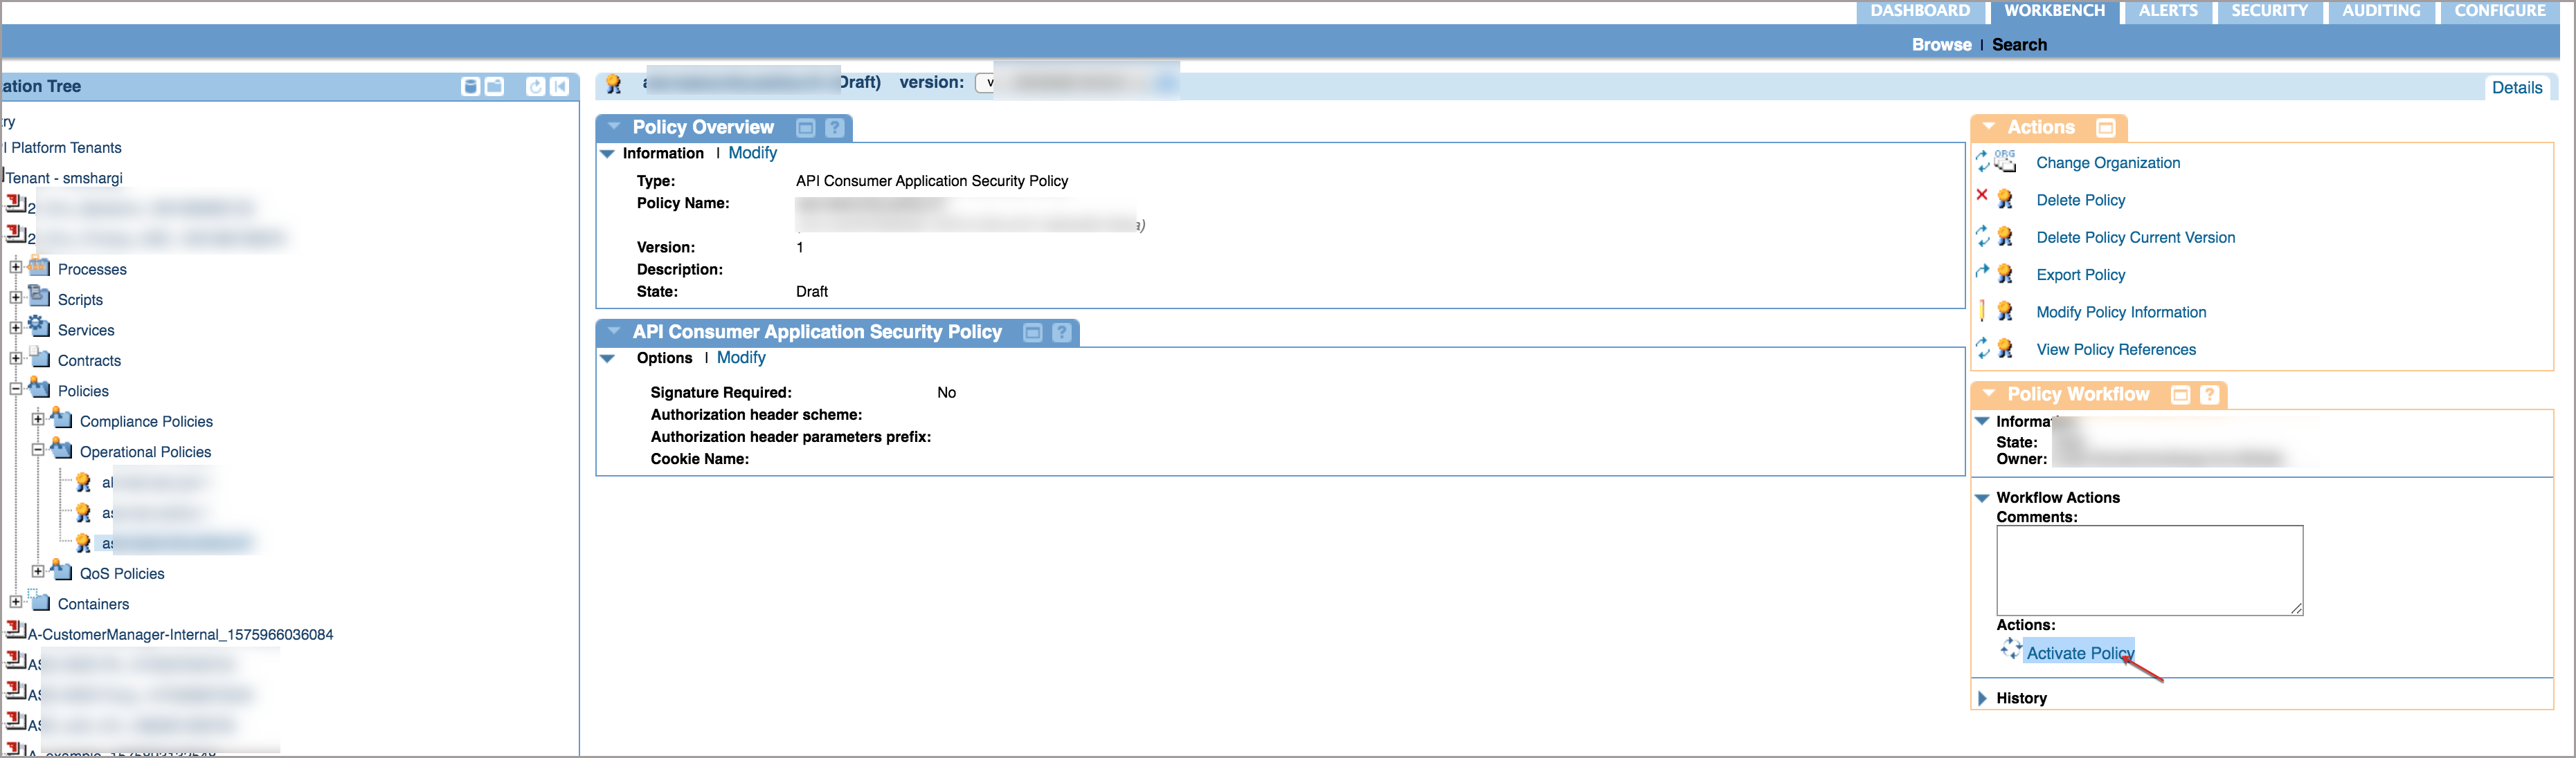Click the Actions panel minimize icon
Image resolution: width=2576 pixels, height=758 pixels.
coord(2105,128)
